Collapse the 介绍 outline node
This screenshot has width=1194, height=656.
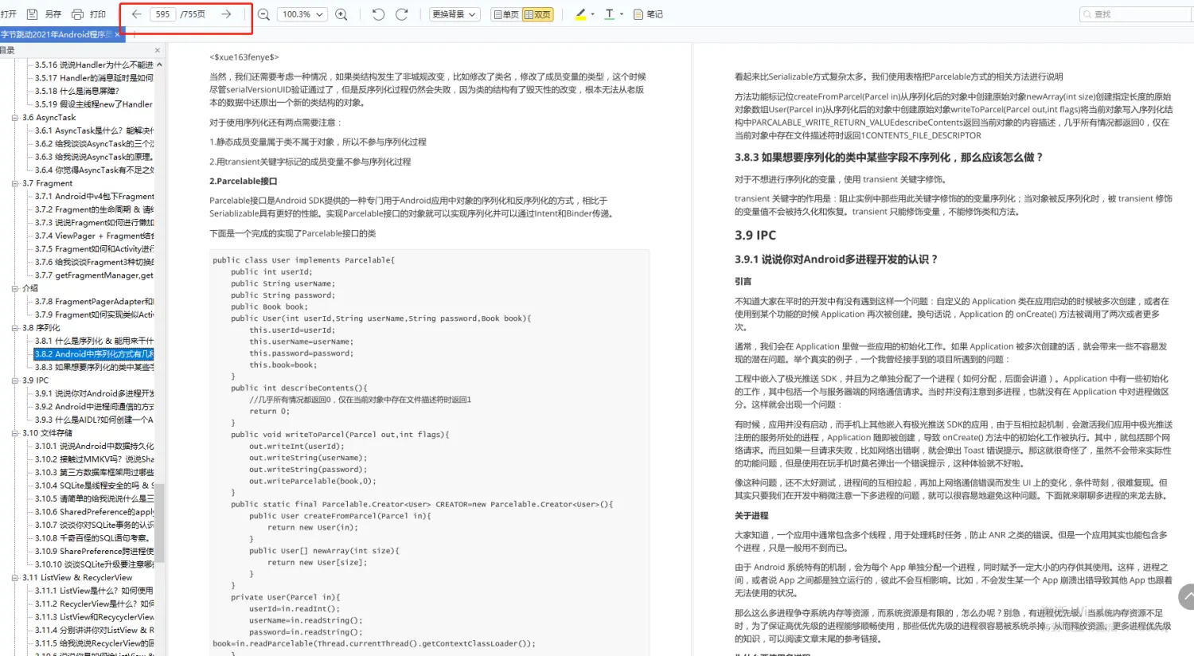tap(15, 288)
